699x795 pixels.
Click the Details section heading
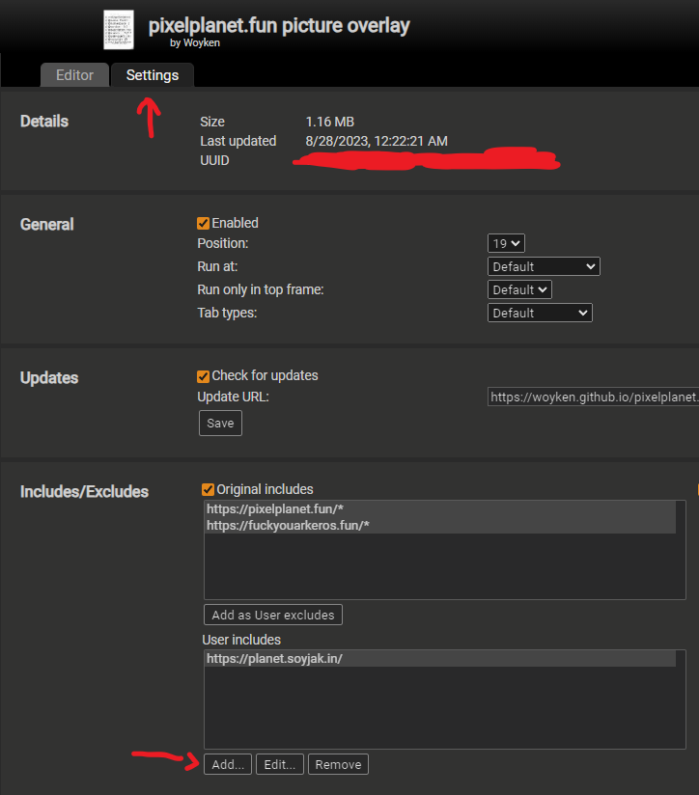44,122
